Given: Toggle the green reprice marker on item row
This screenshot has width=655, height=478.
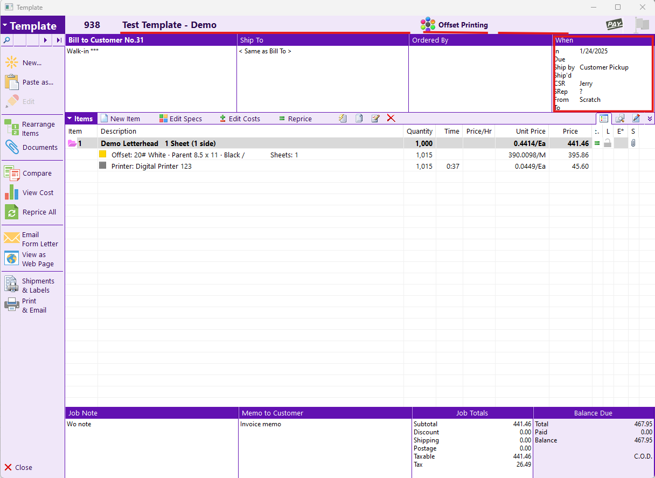Looking at the screenshot, I should [597, 143].
